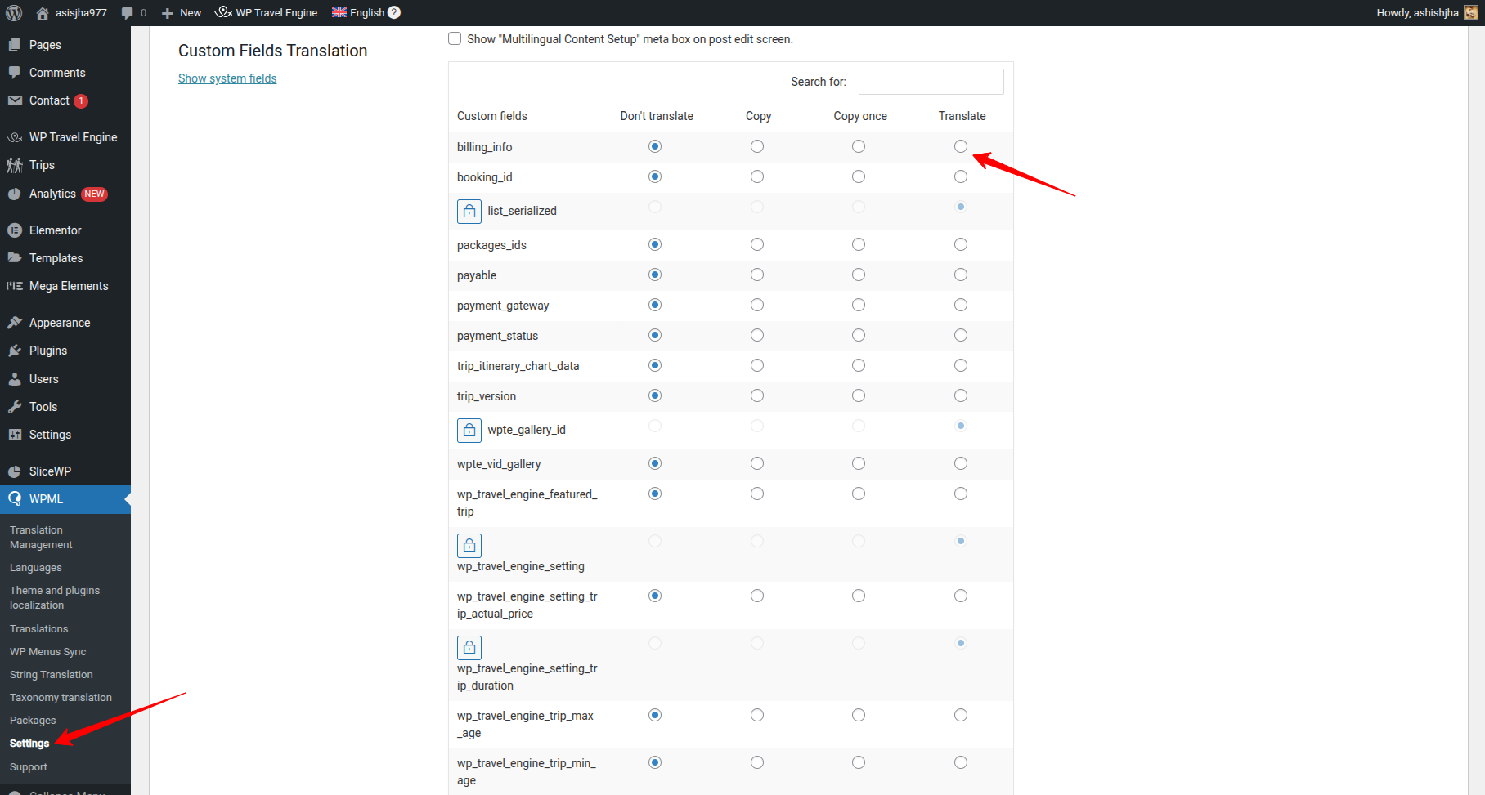Click the Elementor sidebar icon
Viewport: 1485px width, 795px height.
click(15, 230)
